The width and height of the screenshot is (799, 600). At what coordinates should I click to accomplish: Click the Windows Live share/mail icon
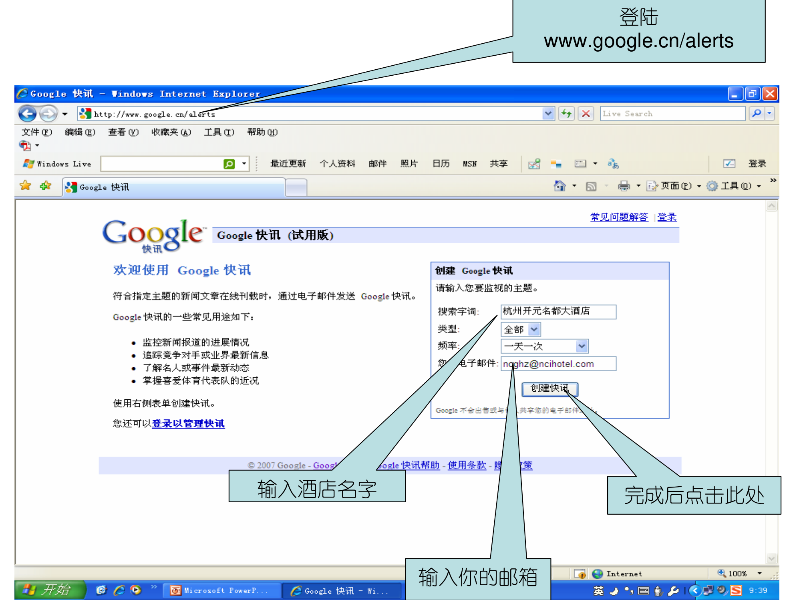(534, 164)
